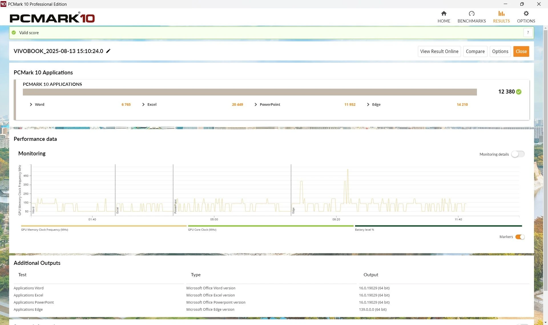
Task: Click the PCMark 10 logo
Action: [x=52, y=18]
